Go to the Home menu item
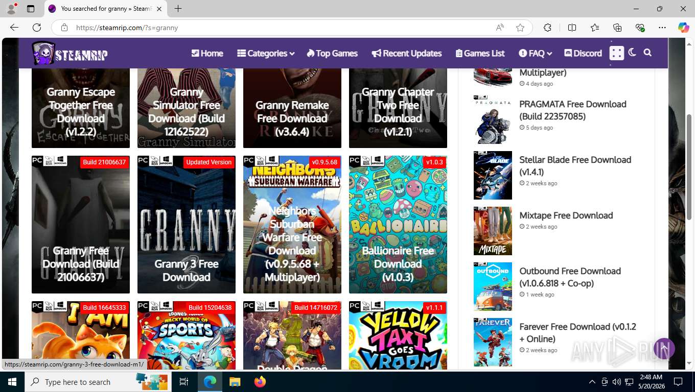This screenshot has height=392, width=695. [207, 53]
